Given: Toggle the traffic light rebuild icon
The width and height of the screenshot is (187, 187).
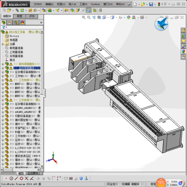Looking at the screenshot, I should pos(159,4).
